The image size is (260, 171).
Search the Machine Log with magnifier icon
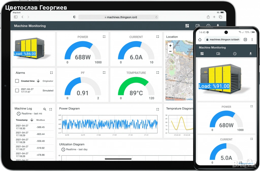[45, 109]
